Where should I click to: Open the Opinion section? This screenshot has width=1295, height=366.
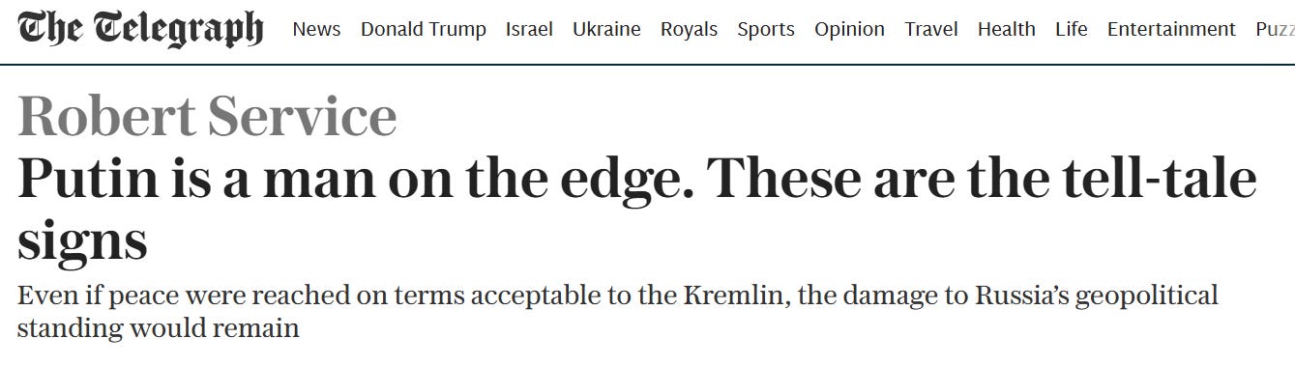click(849, 29)
